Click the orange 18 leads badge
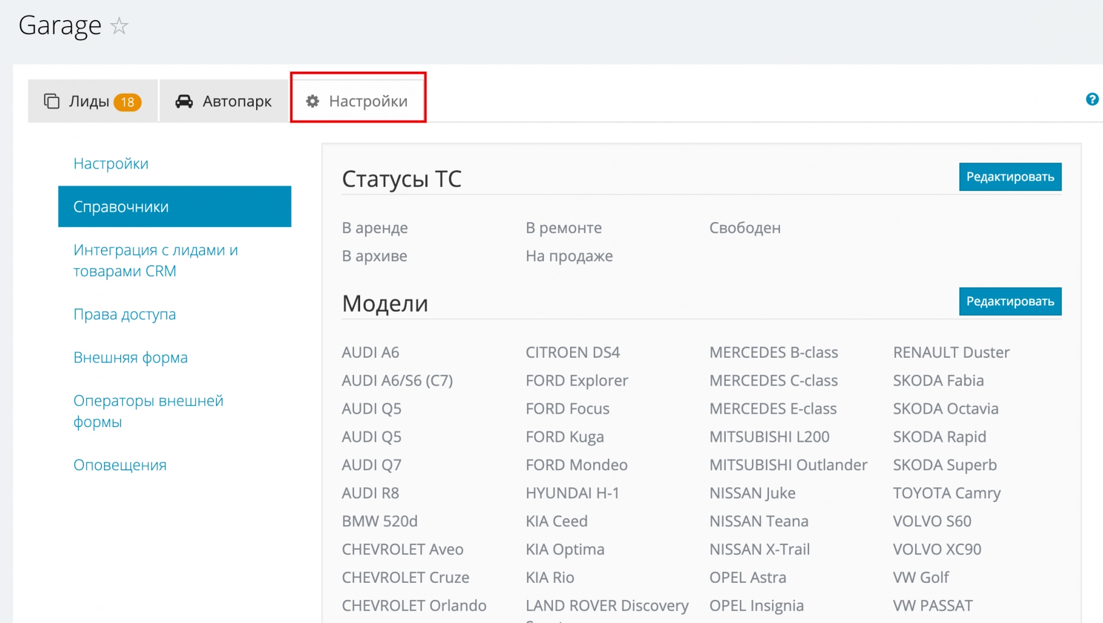The image size is (1103, 623). pos(127,102)
